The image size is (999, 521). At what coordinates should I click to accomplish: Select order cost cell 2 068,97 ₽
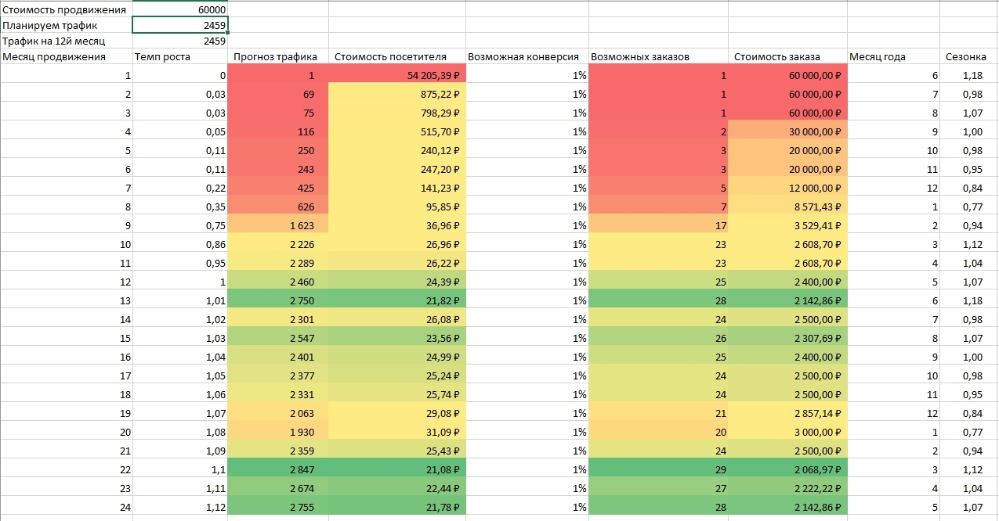coord(787,469)
